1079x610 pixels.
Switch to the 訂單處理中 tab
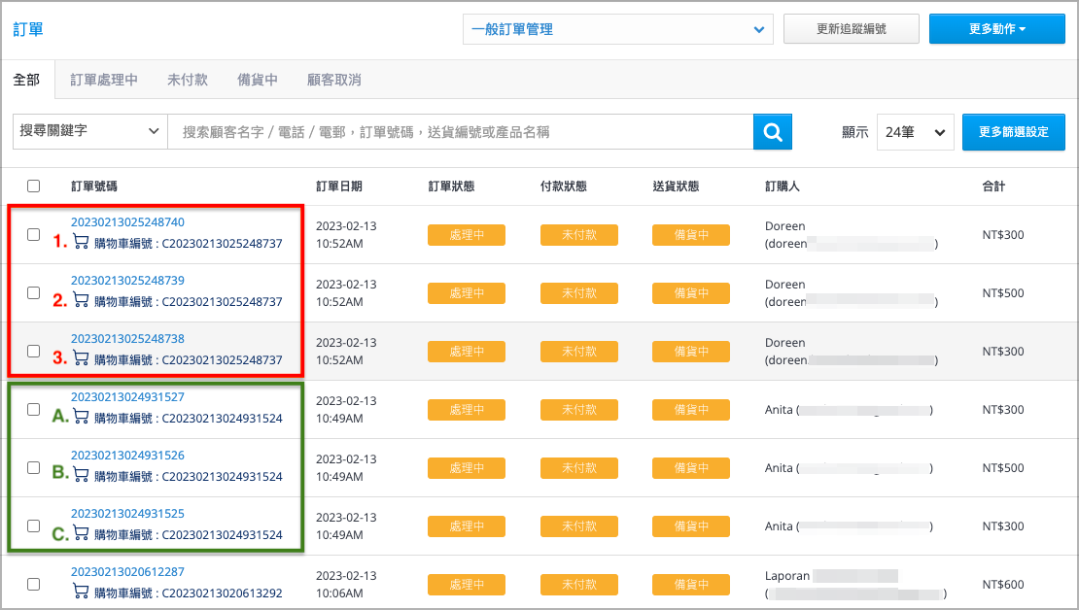click(x=104, y=80)
